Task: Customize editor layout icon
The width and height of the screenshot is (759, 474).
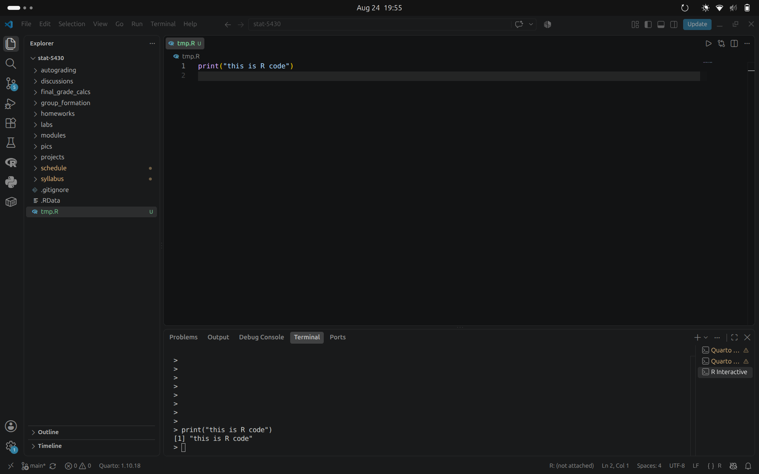Action: pos(635,24)
